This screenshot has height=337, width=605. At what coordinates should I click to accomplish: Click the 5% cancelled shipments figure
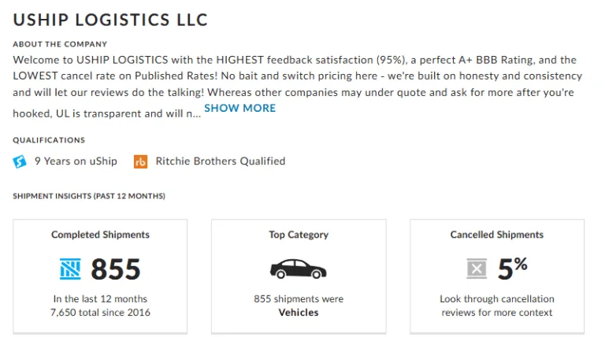tap(512, 268)
